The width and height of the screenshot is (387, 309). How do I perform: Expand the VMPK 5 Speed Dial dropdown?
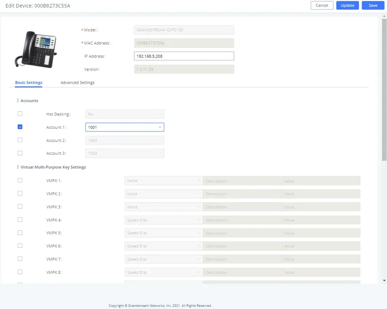click(x=164, y=233)
